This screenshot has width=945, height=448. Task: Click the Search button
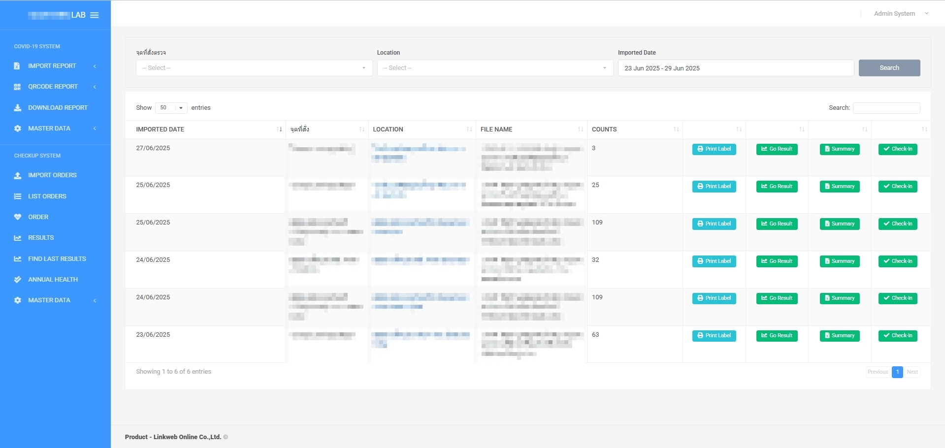(x=889, y=68)
